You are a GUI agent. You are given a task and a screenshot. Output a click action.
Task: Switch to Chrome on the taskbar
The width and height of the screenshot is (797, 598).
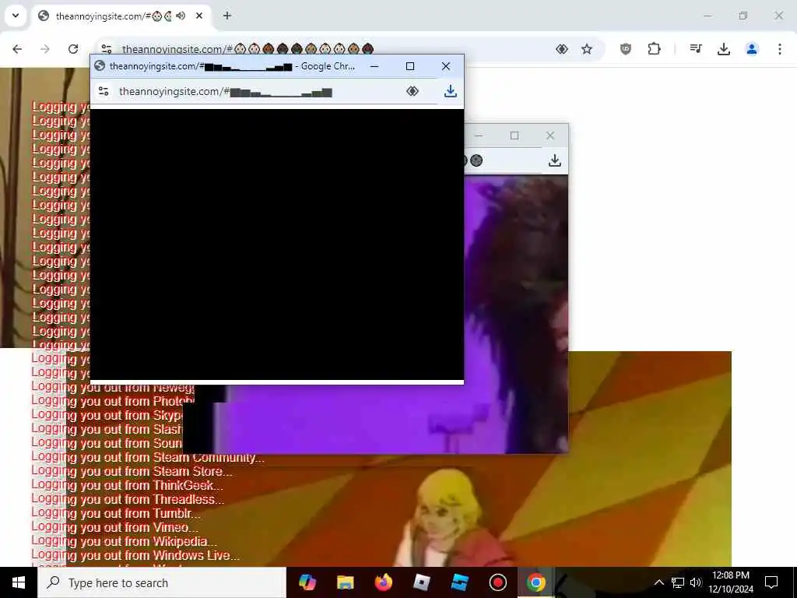[x=535, y=582]
